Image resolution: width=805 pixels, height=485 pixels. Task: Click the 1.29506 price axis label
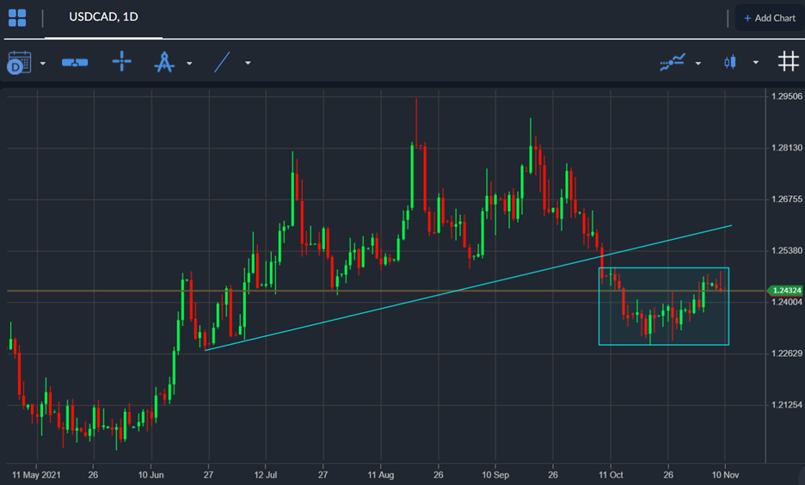[x=787, y=96]
